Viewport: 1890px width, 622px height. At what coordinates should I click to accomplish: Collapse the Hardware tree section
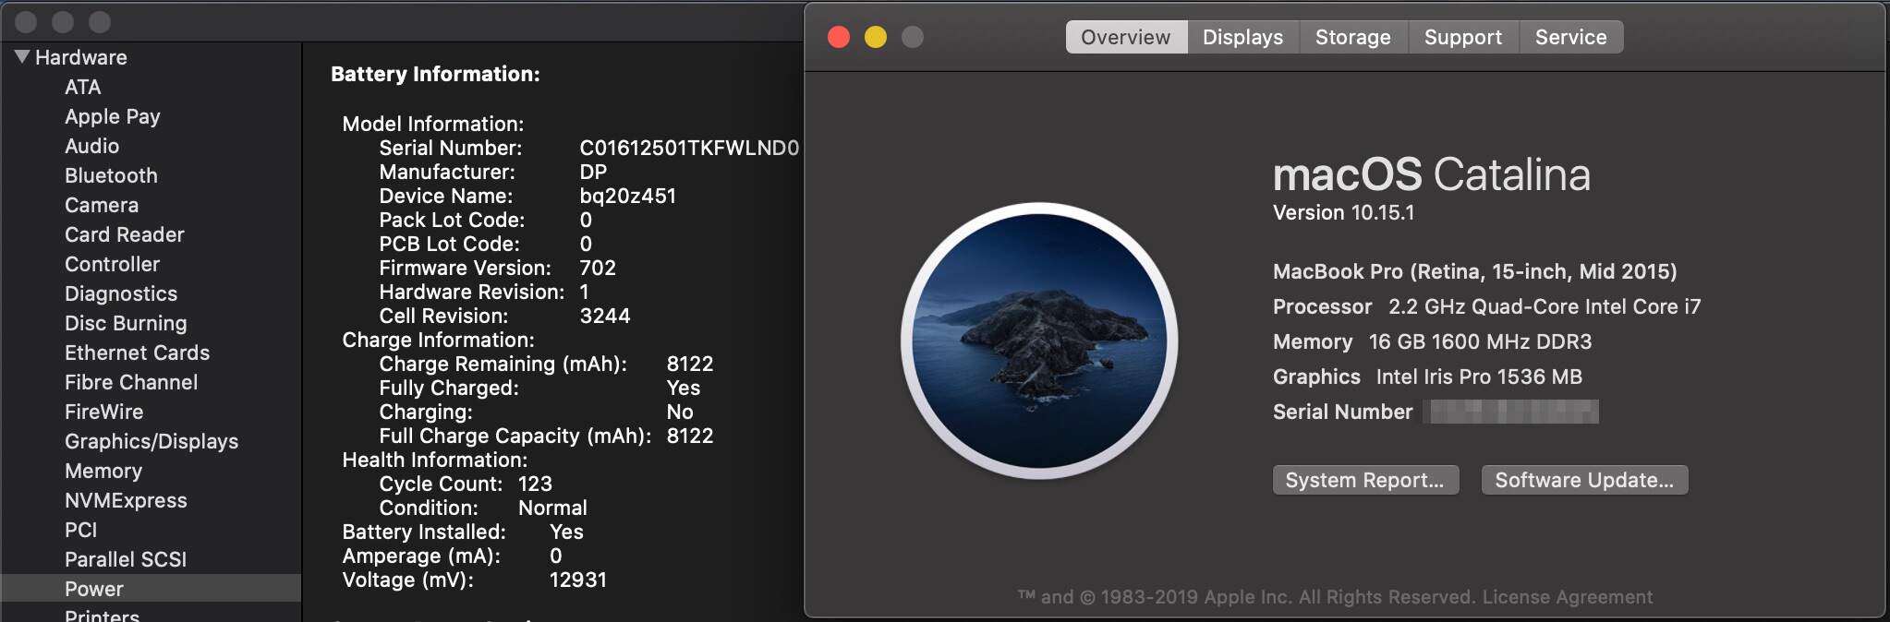point(22,56)
